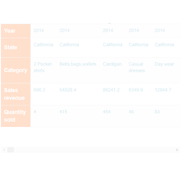Select the Sales revenue row header
Screen dimensions: 182x182
pyautogui.click(x=16, y=94)
